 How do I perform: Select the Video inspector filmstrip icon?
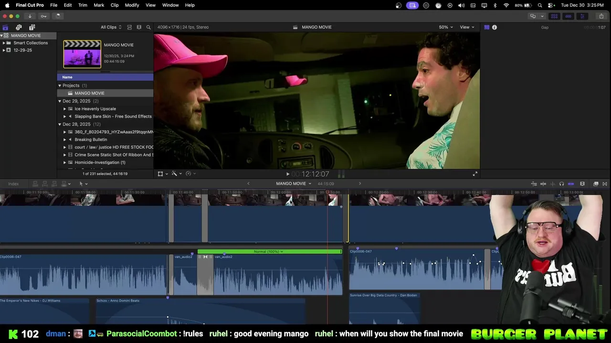(486, 27)
